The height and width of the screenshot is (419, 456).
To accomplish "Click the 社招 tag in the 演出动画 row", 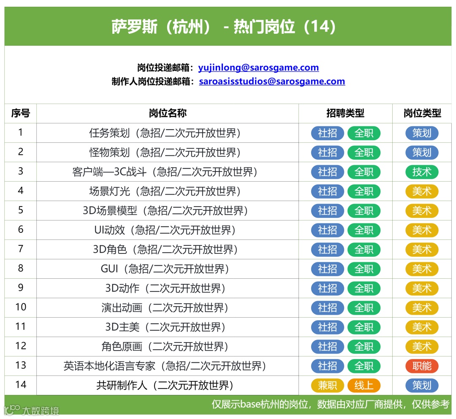I will pos(328,308).
